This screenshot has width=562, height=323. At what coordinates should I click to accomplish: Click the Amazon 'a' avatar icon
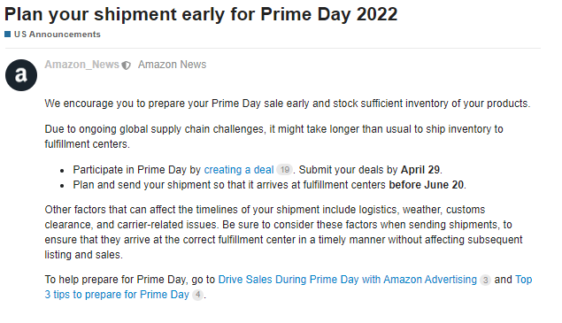(x=21, y=75)
